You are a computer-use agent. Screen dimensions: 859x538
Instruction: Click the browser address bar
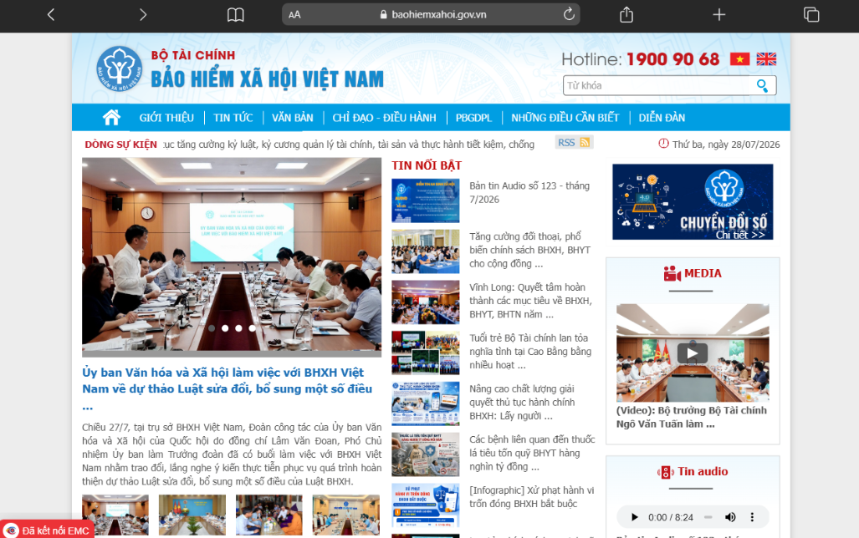click(431, 15)
